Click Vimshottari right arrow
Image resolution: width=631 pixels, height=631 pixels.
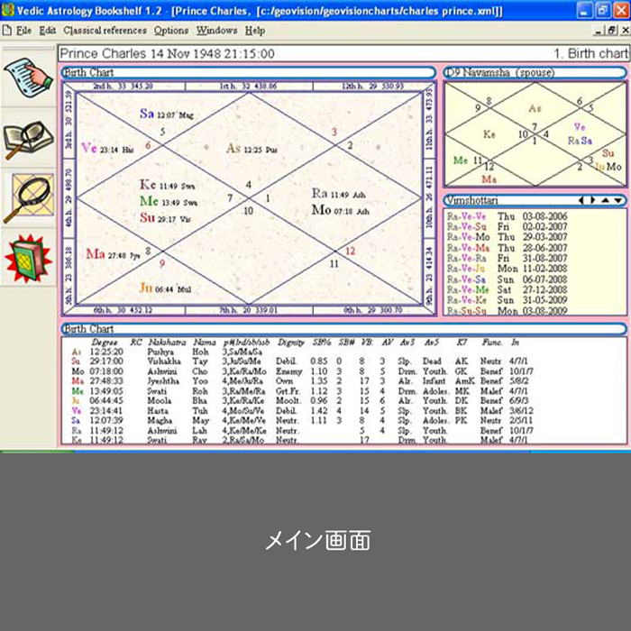pyautogui.click(x=592, y=200)
